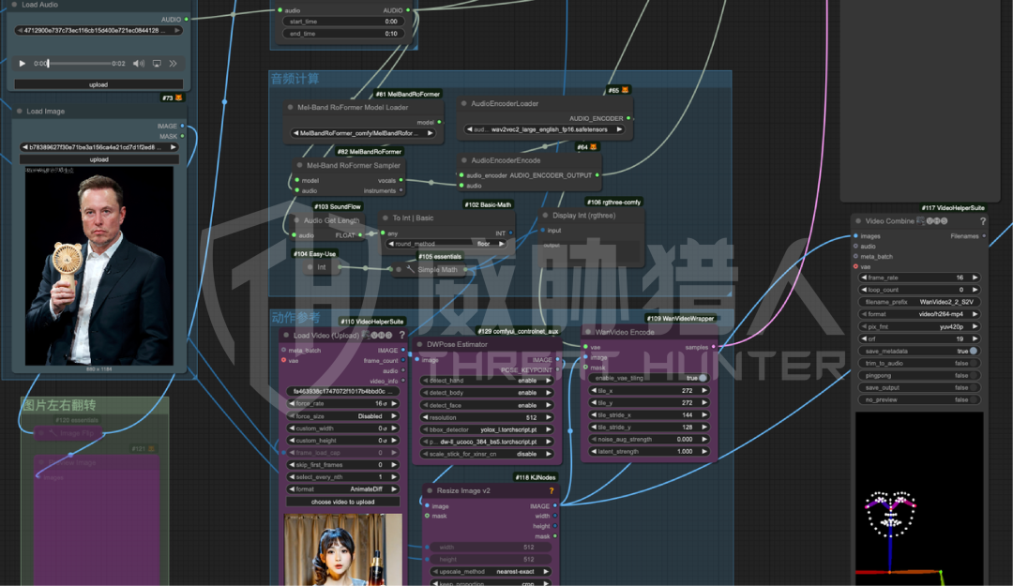Click help question mark on Resize Image v2

[552, 490]
